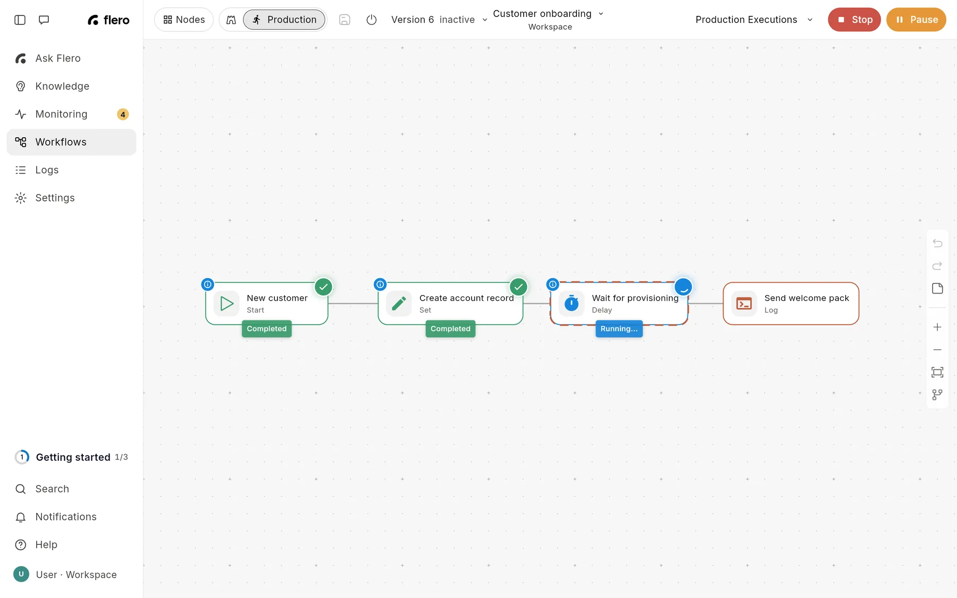Open Settings page
The width and height of the screenshot is (957, 598).
click(71, 198)
